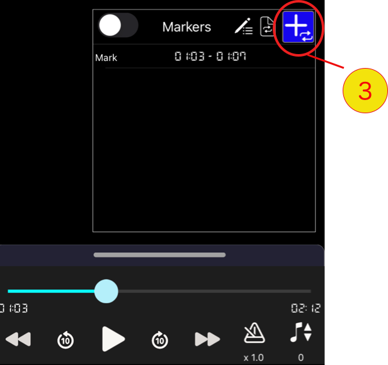Select the Mark 01:03 - 01:07 entry
The width and height of the screenshot is (388, 365).
205,57
